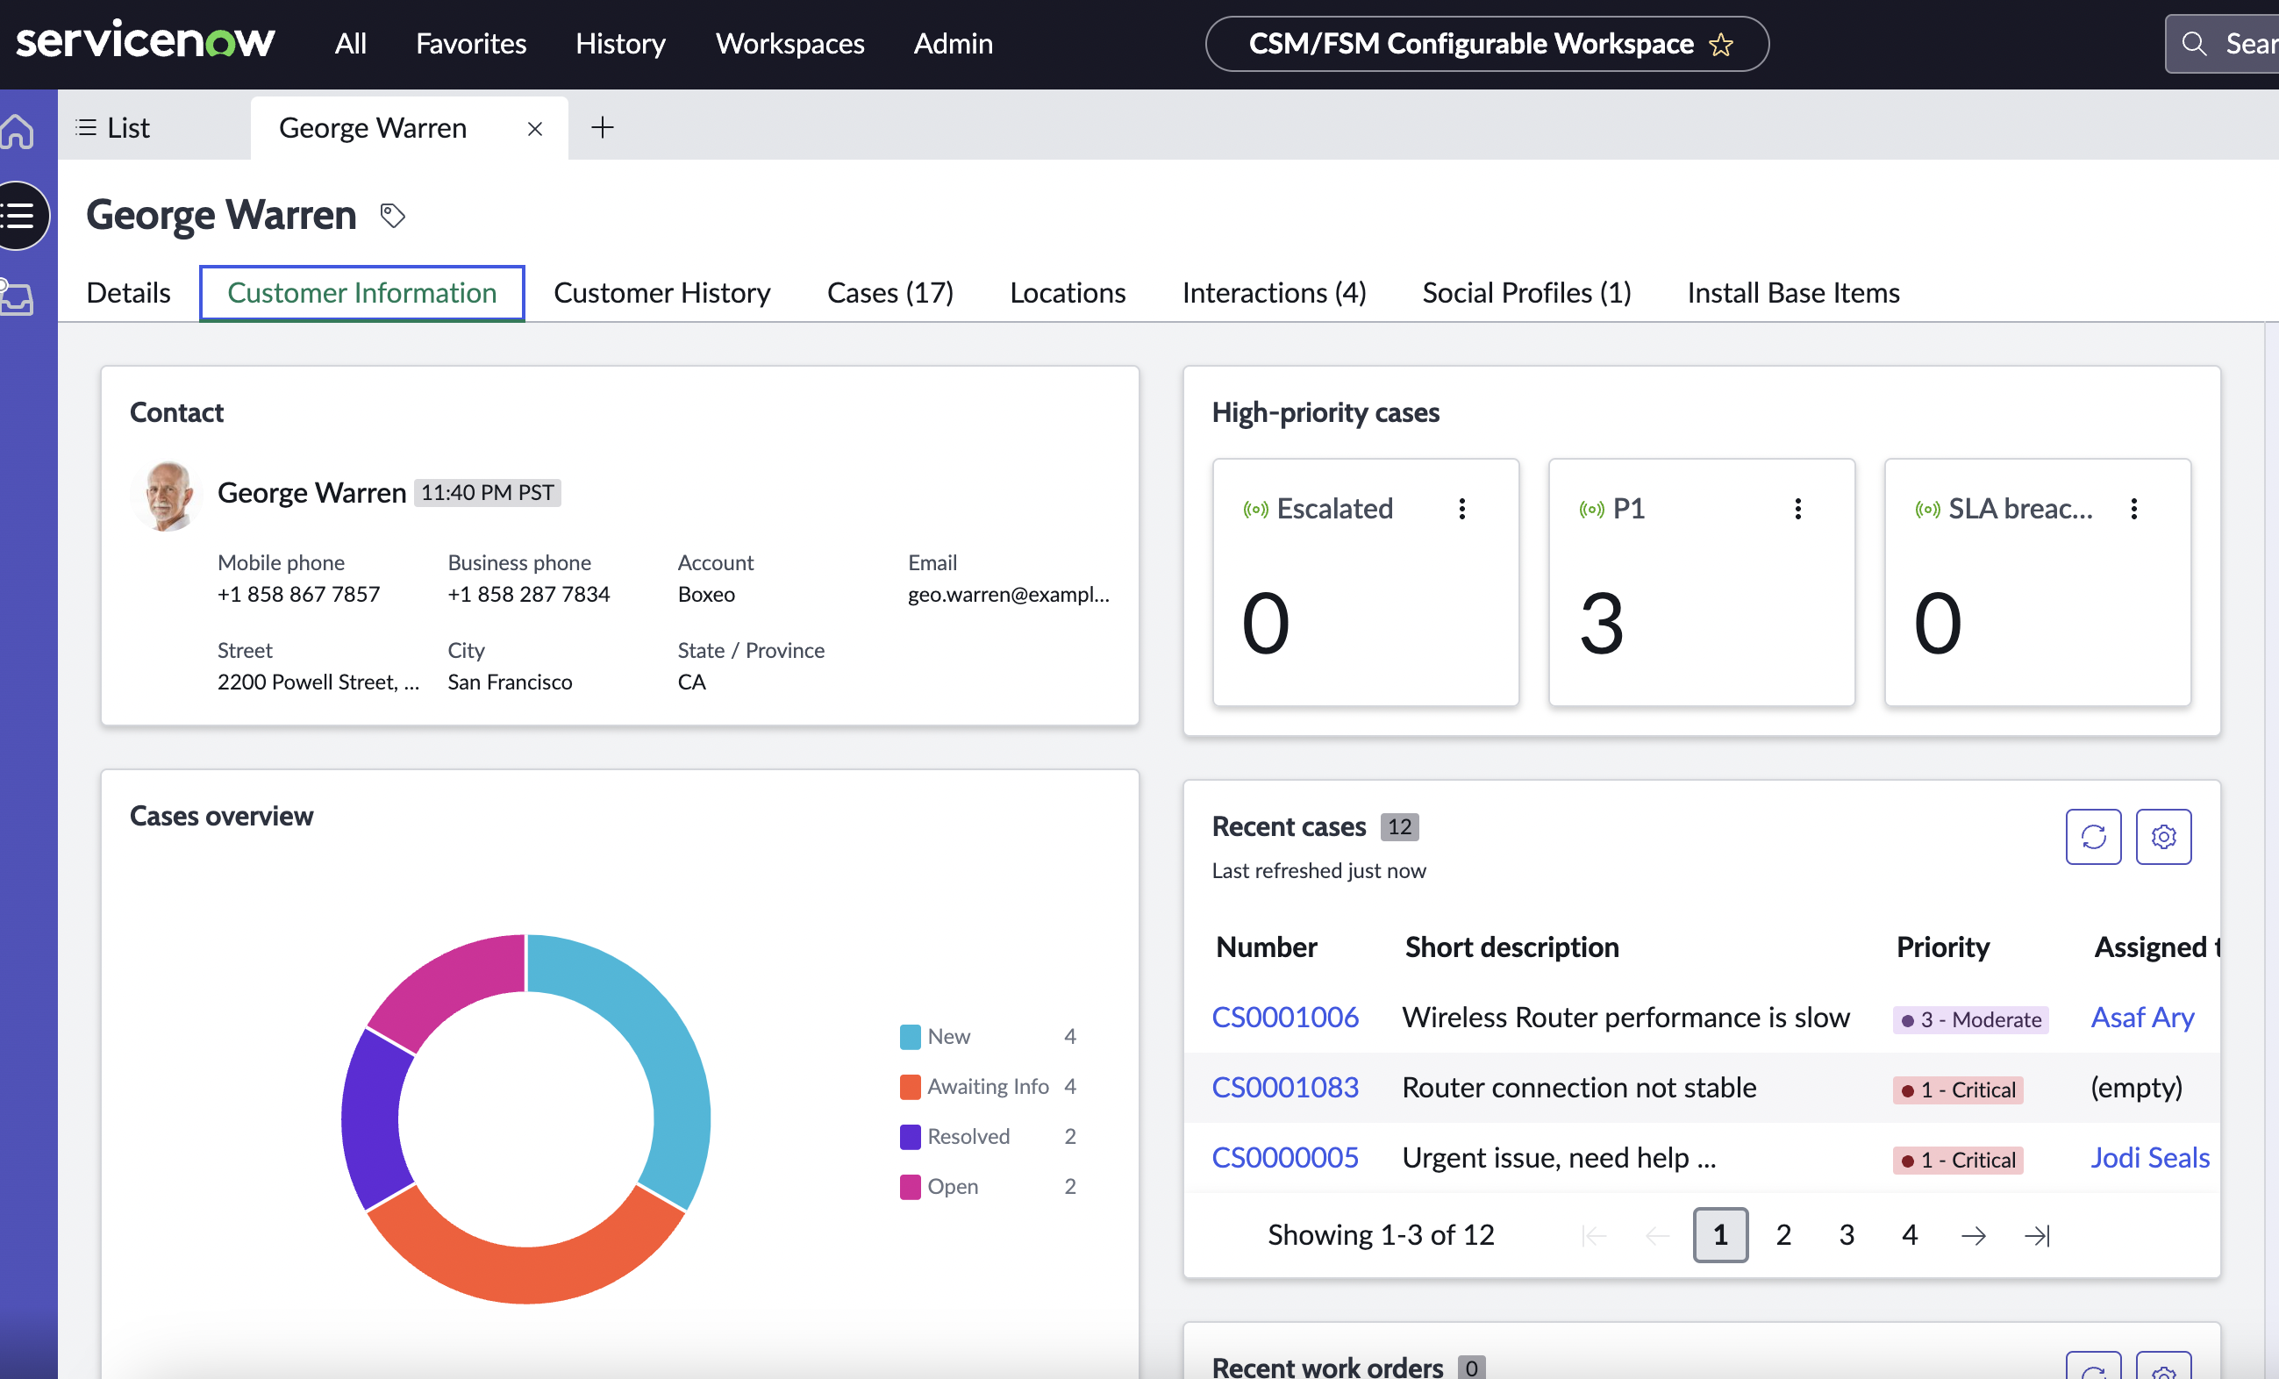Add a new tab with plus icon
The width and height of the screenshot is (2279, 1379).
pos(602,127)
